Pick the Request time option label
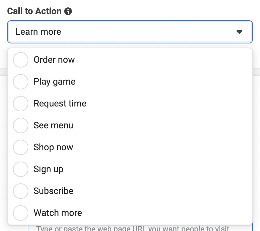This screenshot has height=231, width=260. tap(60, 104)
